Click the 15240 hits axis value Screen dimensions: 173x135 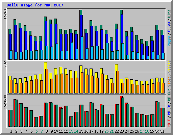(x=5, y=15)
